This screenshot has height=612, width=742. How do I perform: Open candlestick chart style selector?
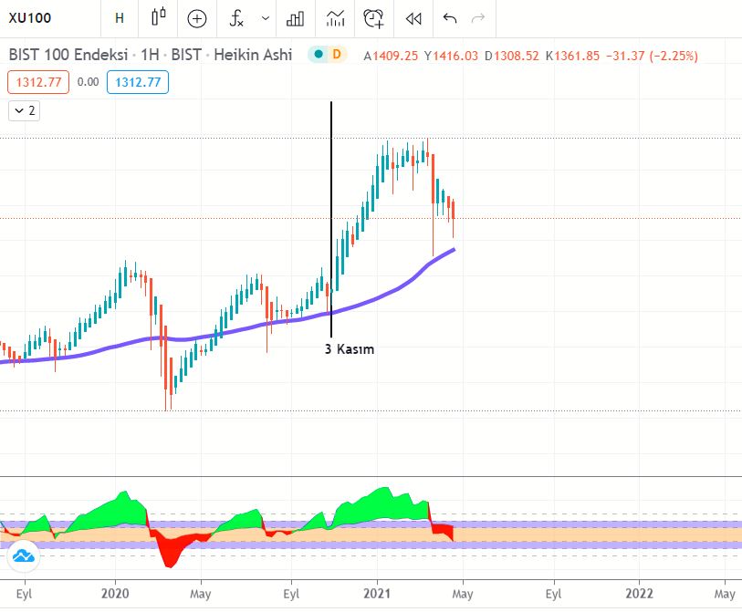[159, 17]
